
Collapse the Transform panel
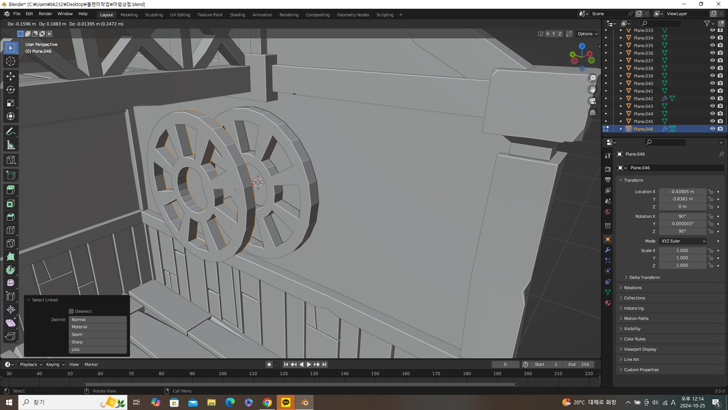pos(633,180)
